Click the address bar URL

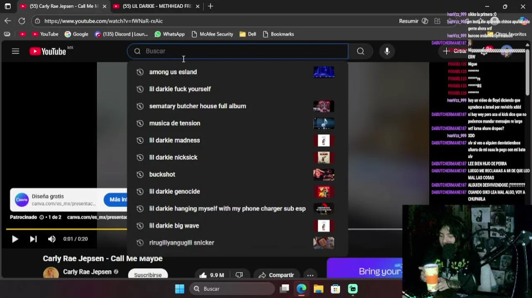pos(104,21)
